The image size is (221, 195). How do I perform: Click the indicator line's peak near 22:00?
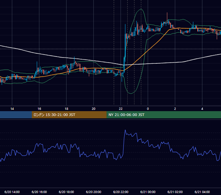[125, 130]
